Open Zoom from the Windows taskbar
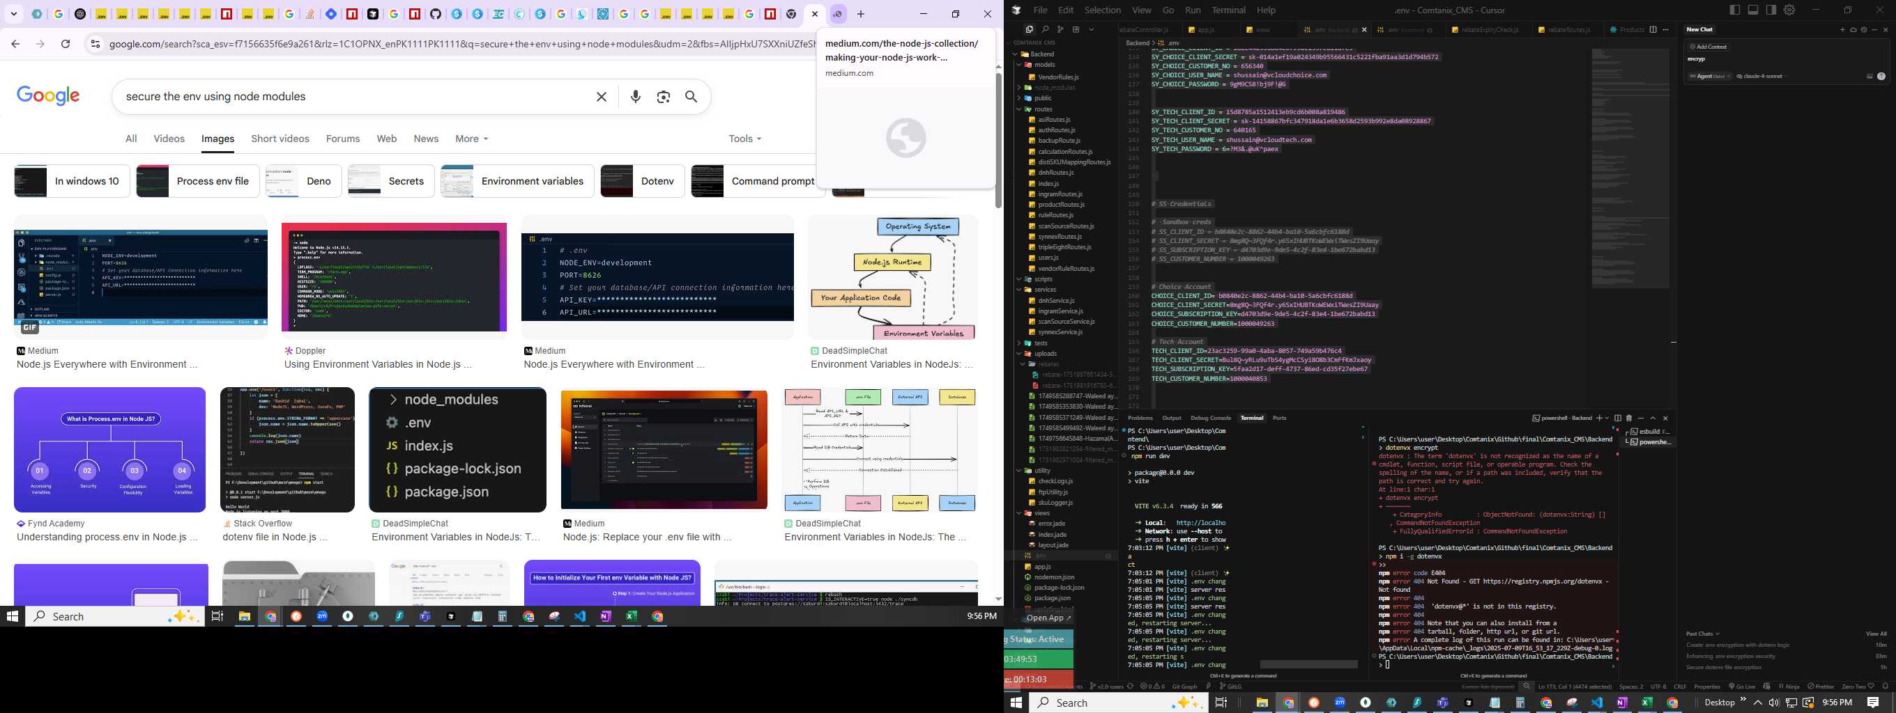 (x=321, y=617)
